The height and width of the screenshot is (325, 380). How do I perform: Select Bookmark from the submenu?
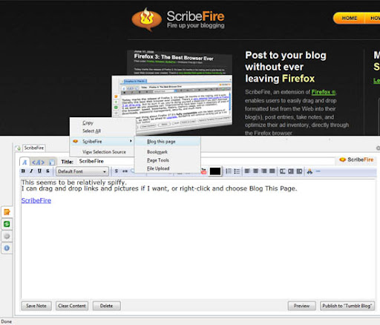168,152
